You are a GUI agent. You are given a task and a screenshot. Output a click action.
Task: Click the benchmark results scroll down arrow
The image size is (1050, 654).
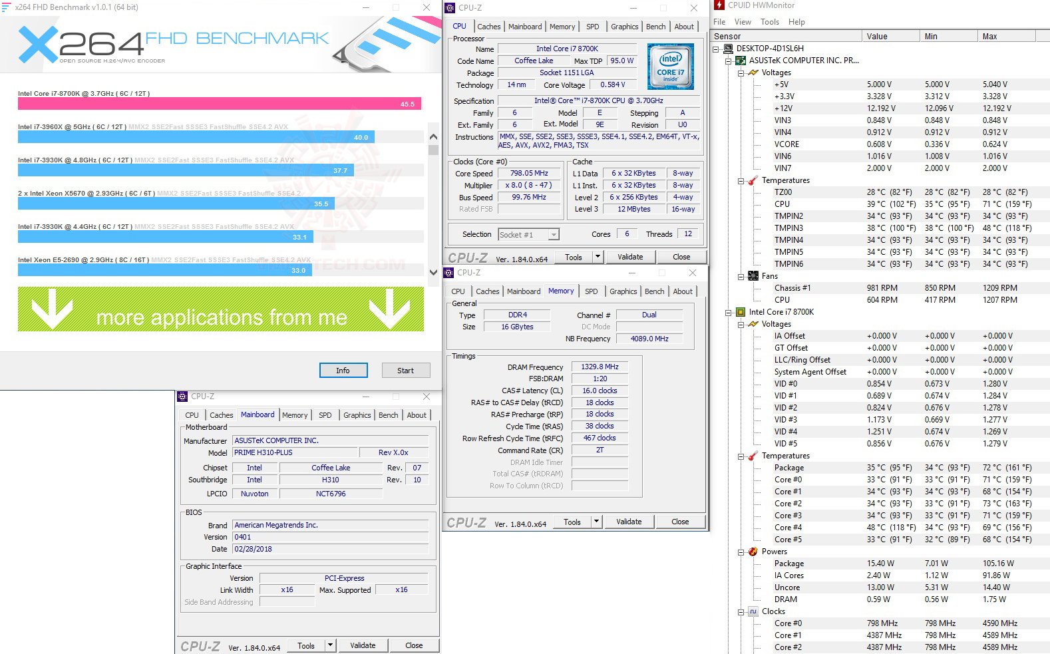coord(433,272)
